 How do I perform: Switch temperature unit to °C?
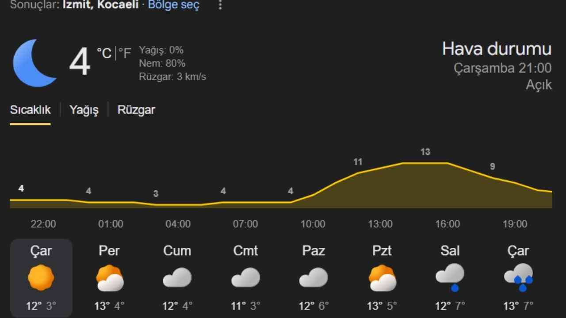[x=104, y=53]
